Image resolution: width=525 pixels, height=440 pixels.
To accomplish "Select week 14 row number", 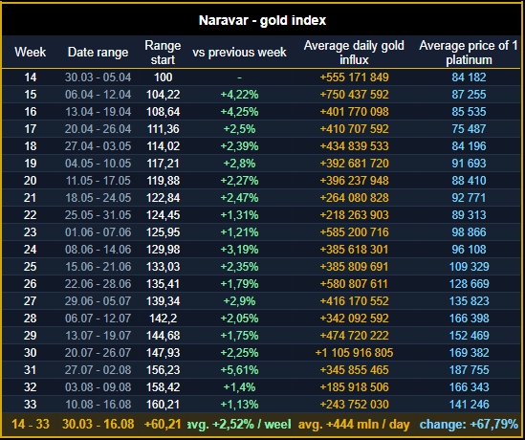I will coord(31,77).
